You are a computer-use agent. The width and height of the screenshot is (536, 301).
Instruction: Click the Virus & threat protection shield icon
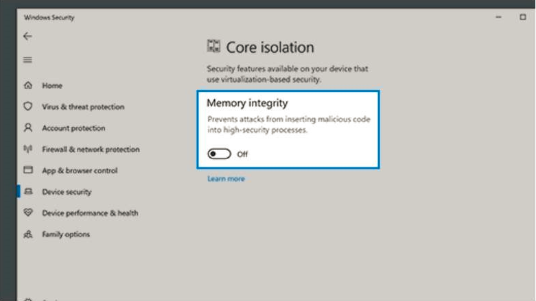pos(28,107)
